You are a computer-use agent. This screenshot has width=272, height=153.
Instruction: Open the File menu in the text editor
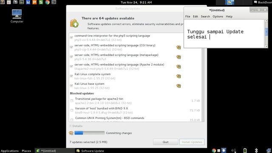point(187,17)
